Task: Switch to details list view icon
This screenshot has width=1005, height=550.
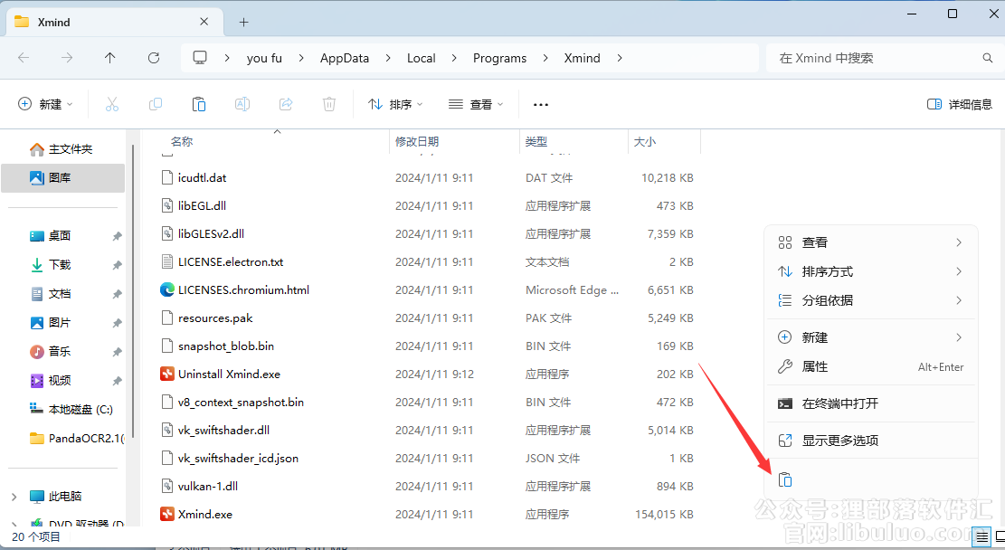Action: tap(981, 537)
